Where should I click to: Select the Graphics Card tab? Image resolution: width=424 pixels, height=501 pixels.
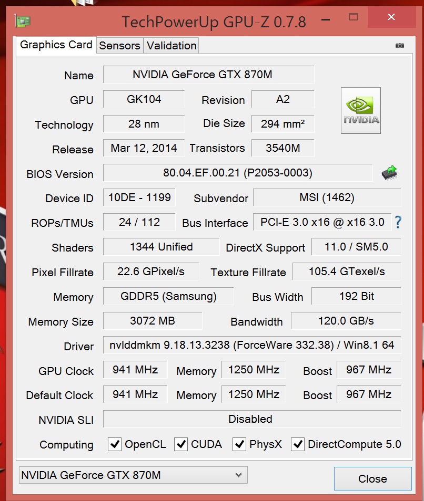point(56,45)
